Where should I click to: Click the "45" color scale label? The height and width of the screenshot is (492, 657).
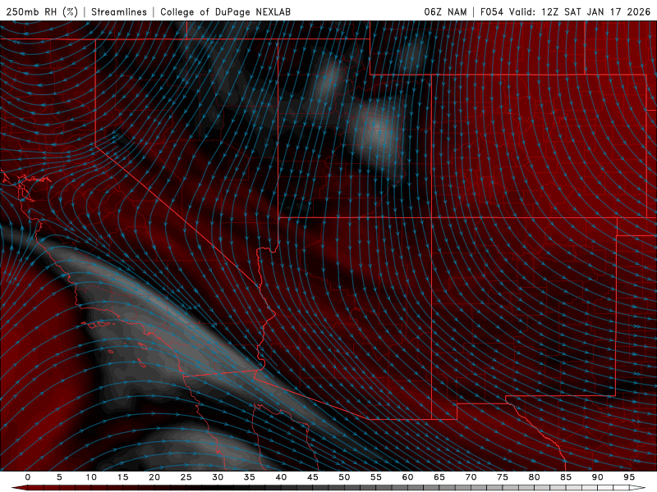click(x=313, y=477)
